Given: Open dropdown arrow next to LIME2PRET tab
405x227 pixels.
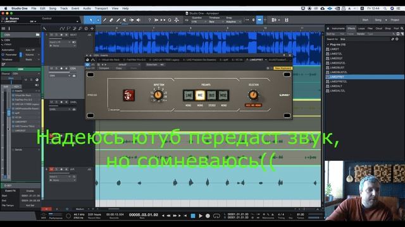Looking at the screenshot, I should click(266, 60).
